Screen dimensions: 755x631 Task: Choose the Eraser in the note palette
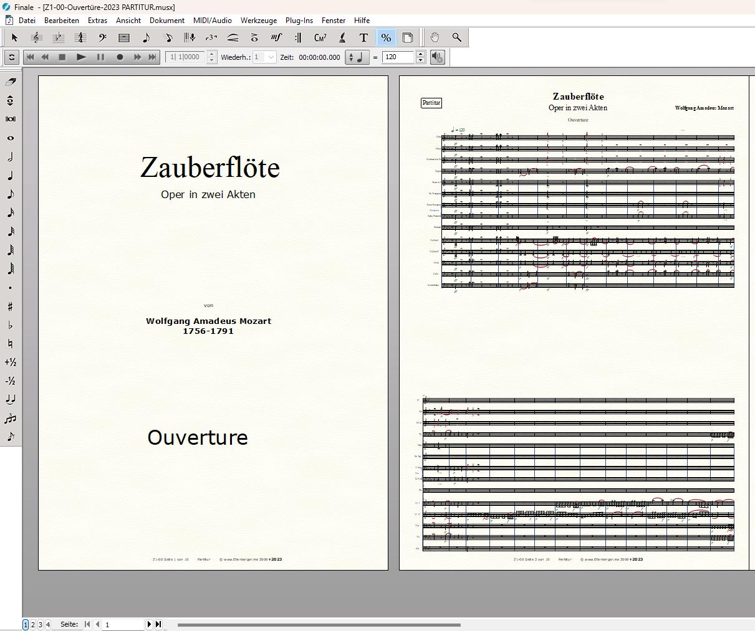[x=11, y=82]
